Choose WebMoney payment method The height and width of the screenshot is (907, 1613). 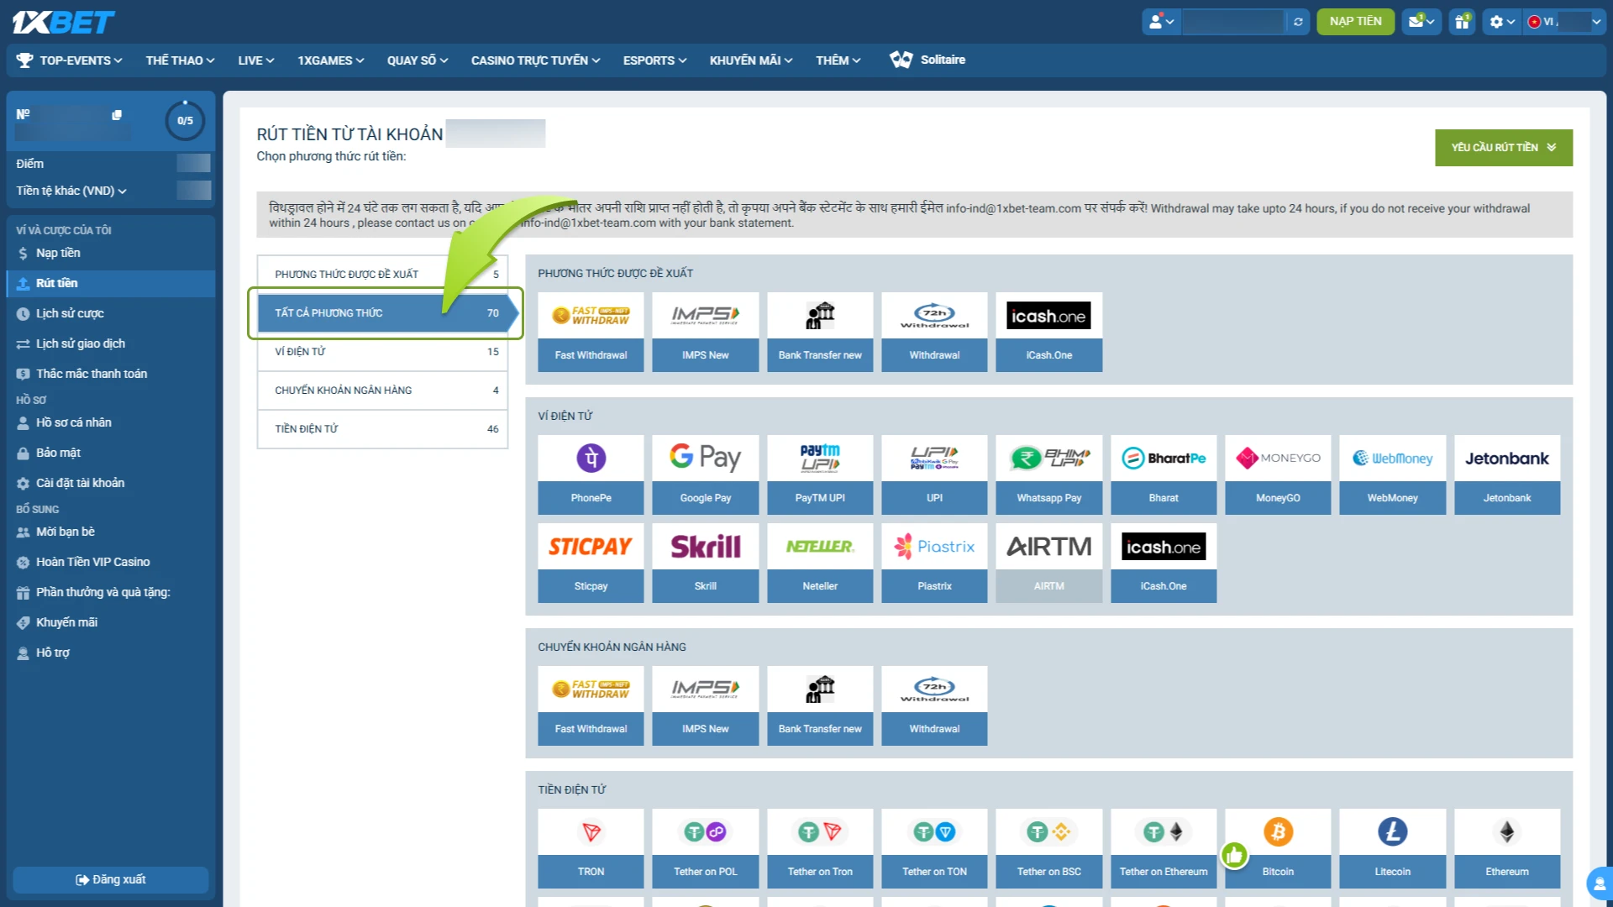click(1392, 474)
